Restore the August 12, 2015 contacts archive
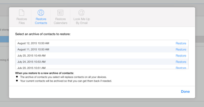204x107 pixels. click(x=181, y=43)
